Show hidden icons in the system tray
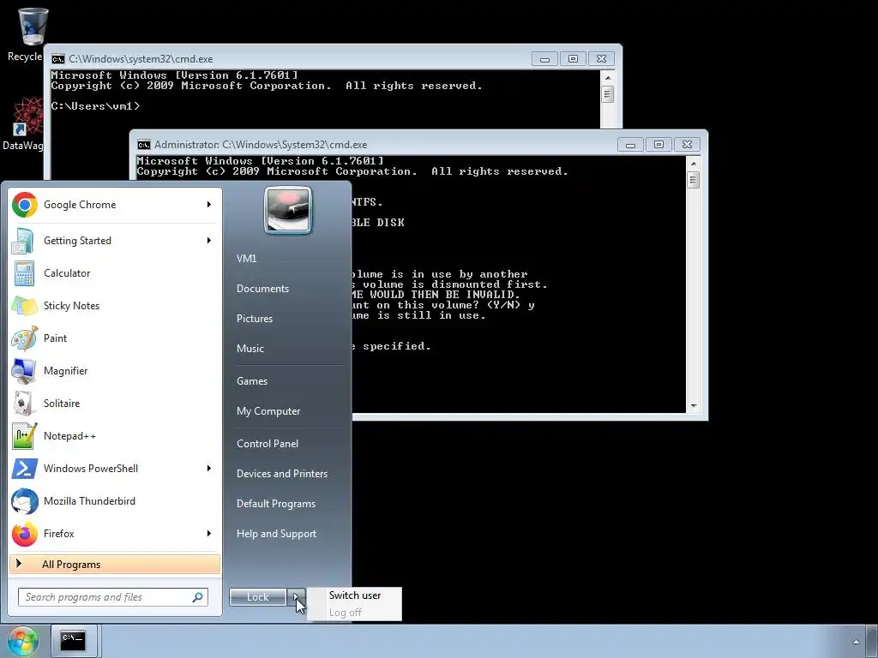The image size is (878, 658). (x=856, y=641)
